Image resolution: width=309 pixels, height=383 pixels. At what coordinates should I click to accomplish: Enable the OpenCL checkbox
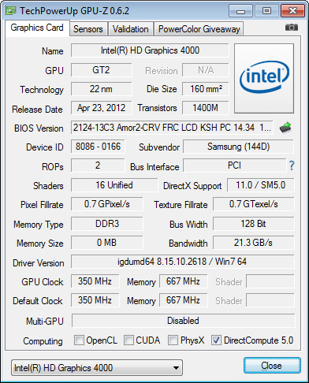79,340
